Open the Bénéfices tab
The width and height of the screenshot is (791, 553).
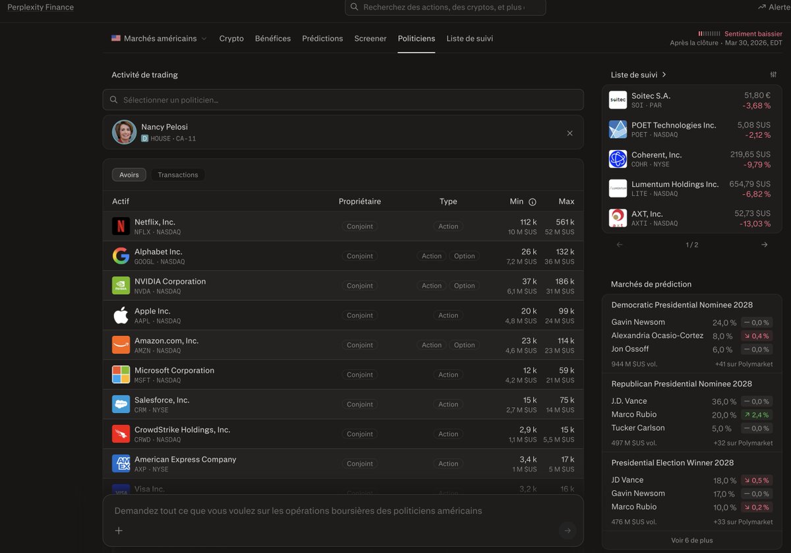tap(273, 38)
